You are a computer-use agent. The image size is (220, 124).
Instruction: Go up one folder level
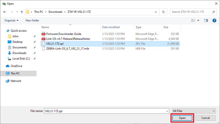coord(22,12)
